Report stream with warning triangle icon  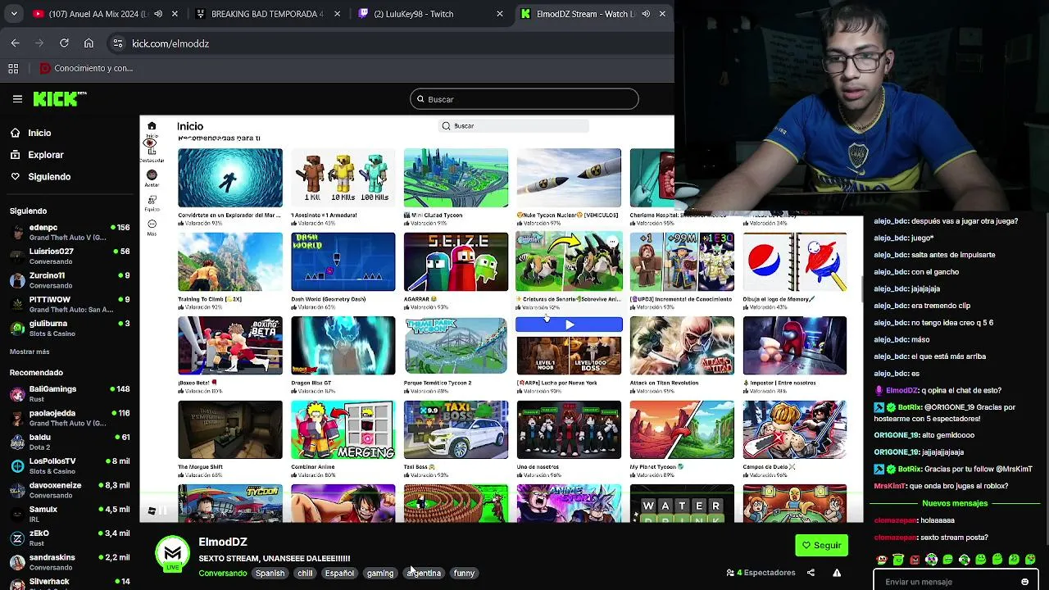(x=837, y=573)
